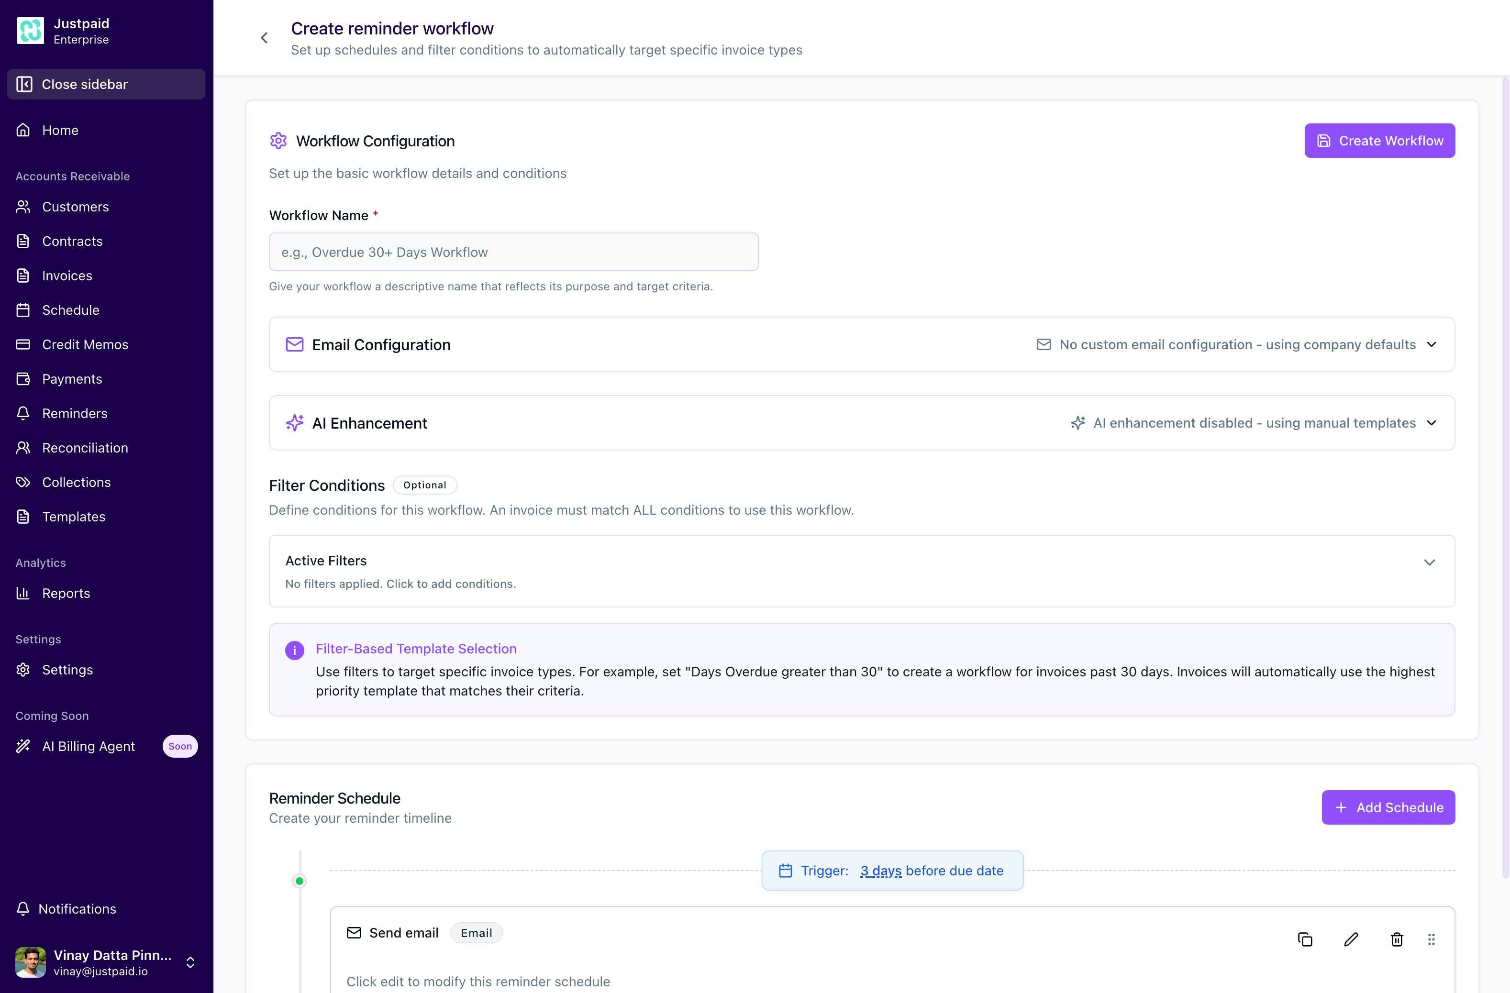Screen dimensions: 1510x993
Task: Expand the Active Filters section
Action: click(x=1431, y=562)
